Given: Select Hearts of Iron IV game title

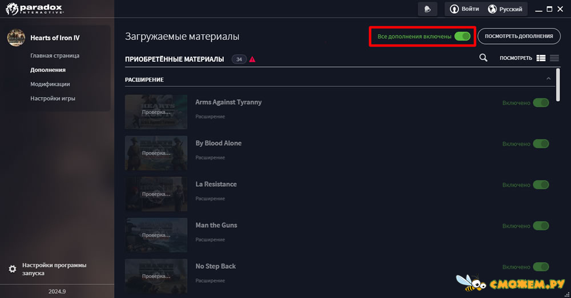Looking at the screenshot, I should (55, 38).
